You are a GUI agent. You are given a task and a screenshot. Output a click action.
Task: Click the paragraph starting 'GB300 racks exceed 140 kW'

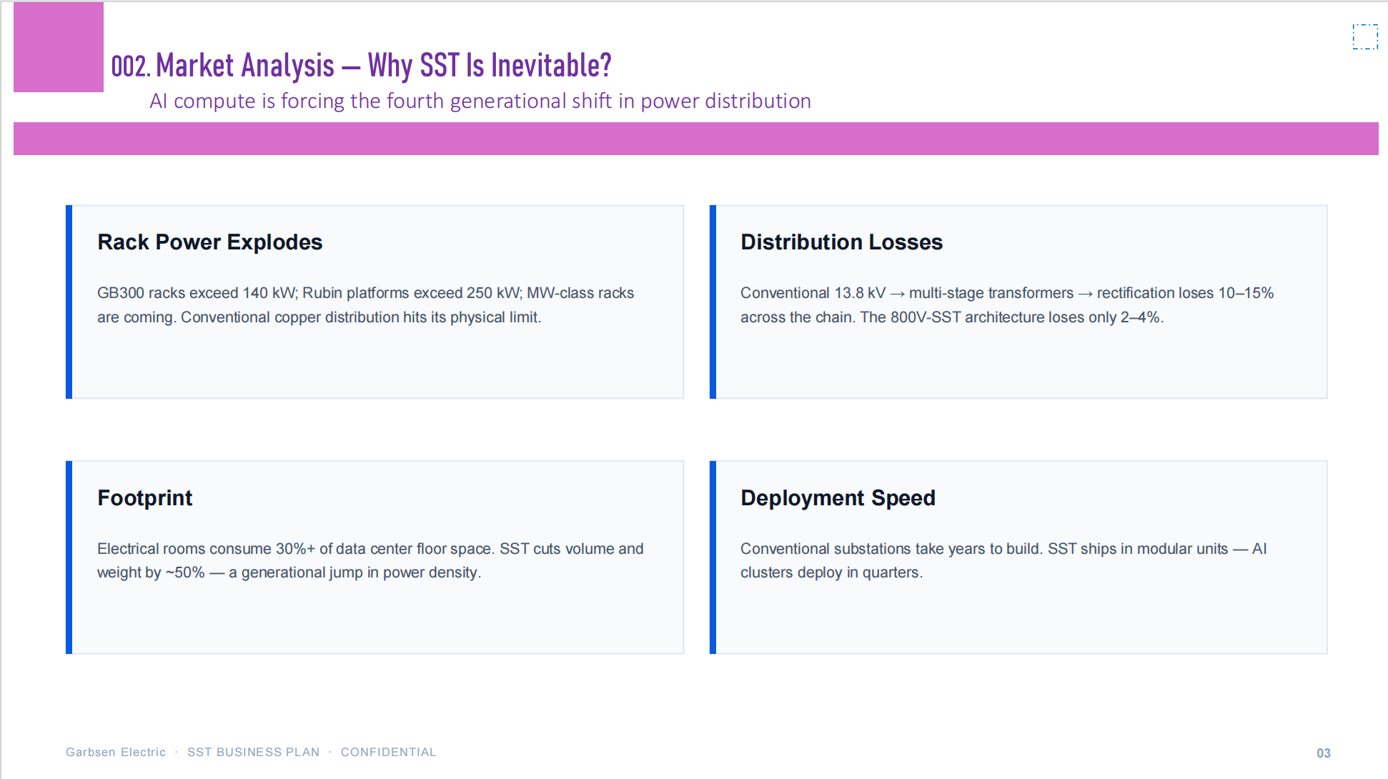366,305
